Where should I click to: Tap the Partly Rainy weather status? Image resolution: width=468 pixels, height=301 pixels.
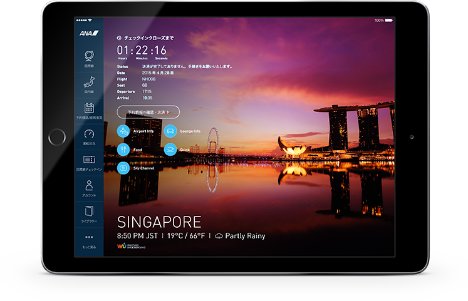tap(240, 236)
